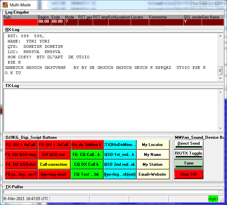Screen dimensions: 227x205
Task: Click the 'PSE K' line in RX-Log
Action: point(14,62)
